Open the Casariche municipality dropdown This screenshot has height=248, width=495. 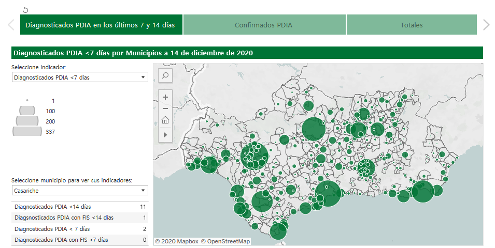coord(80,191)
